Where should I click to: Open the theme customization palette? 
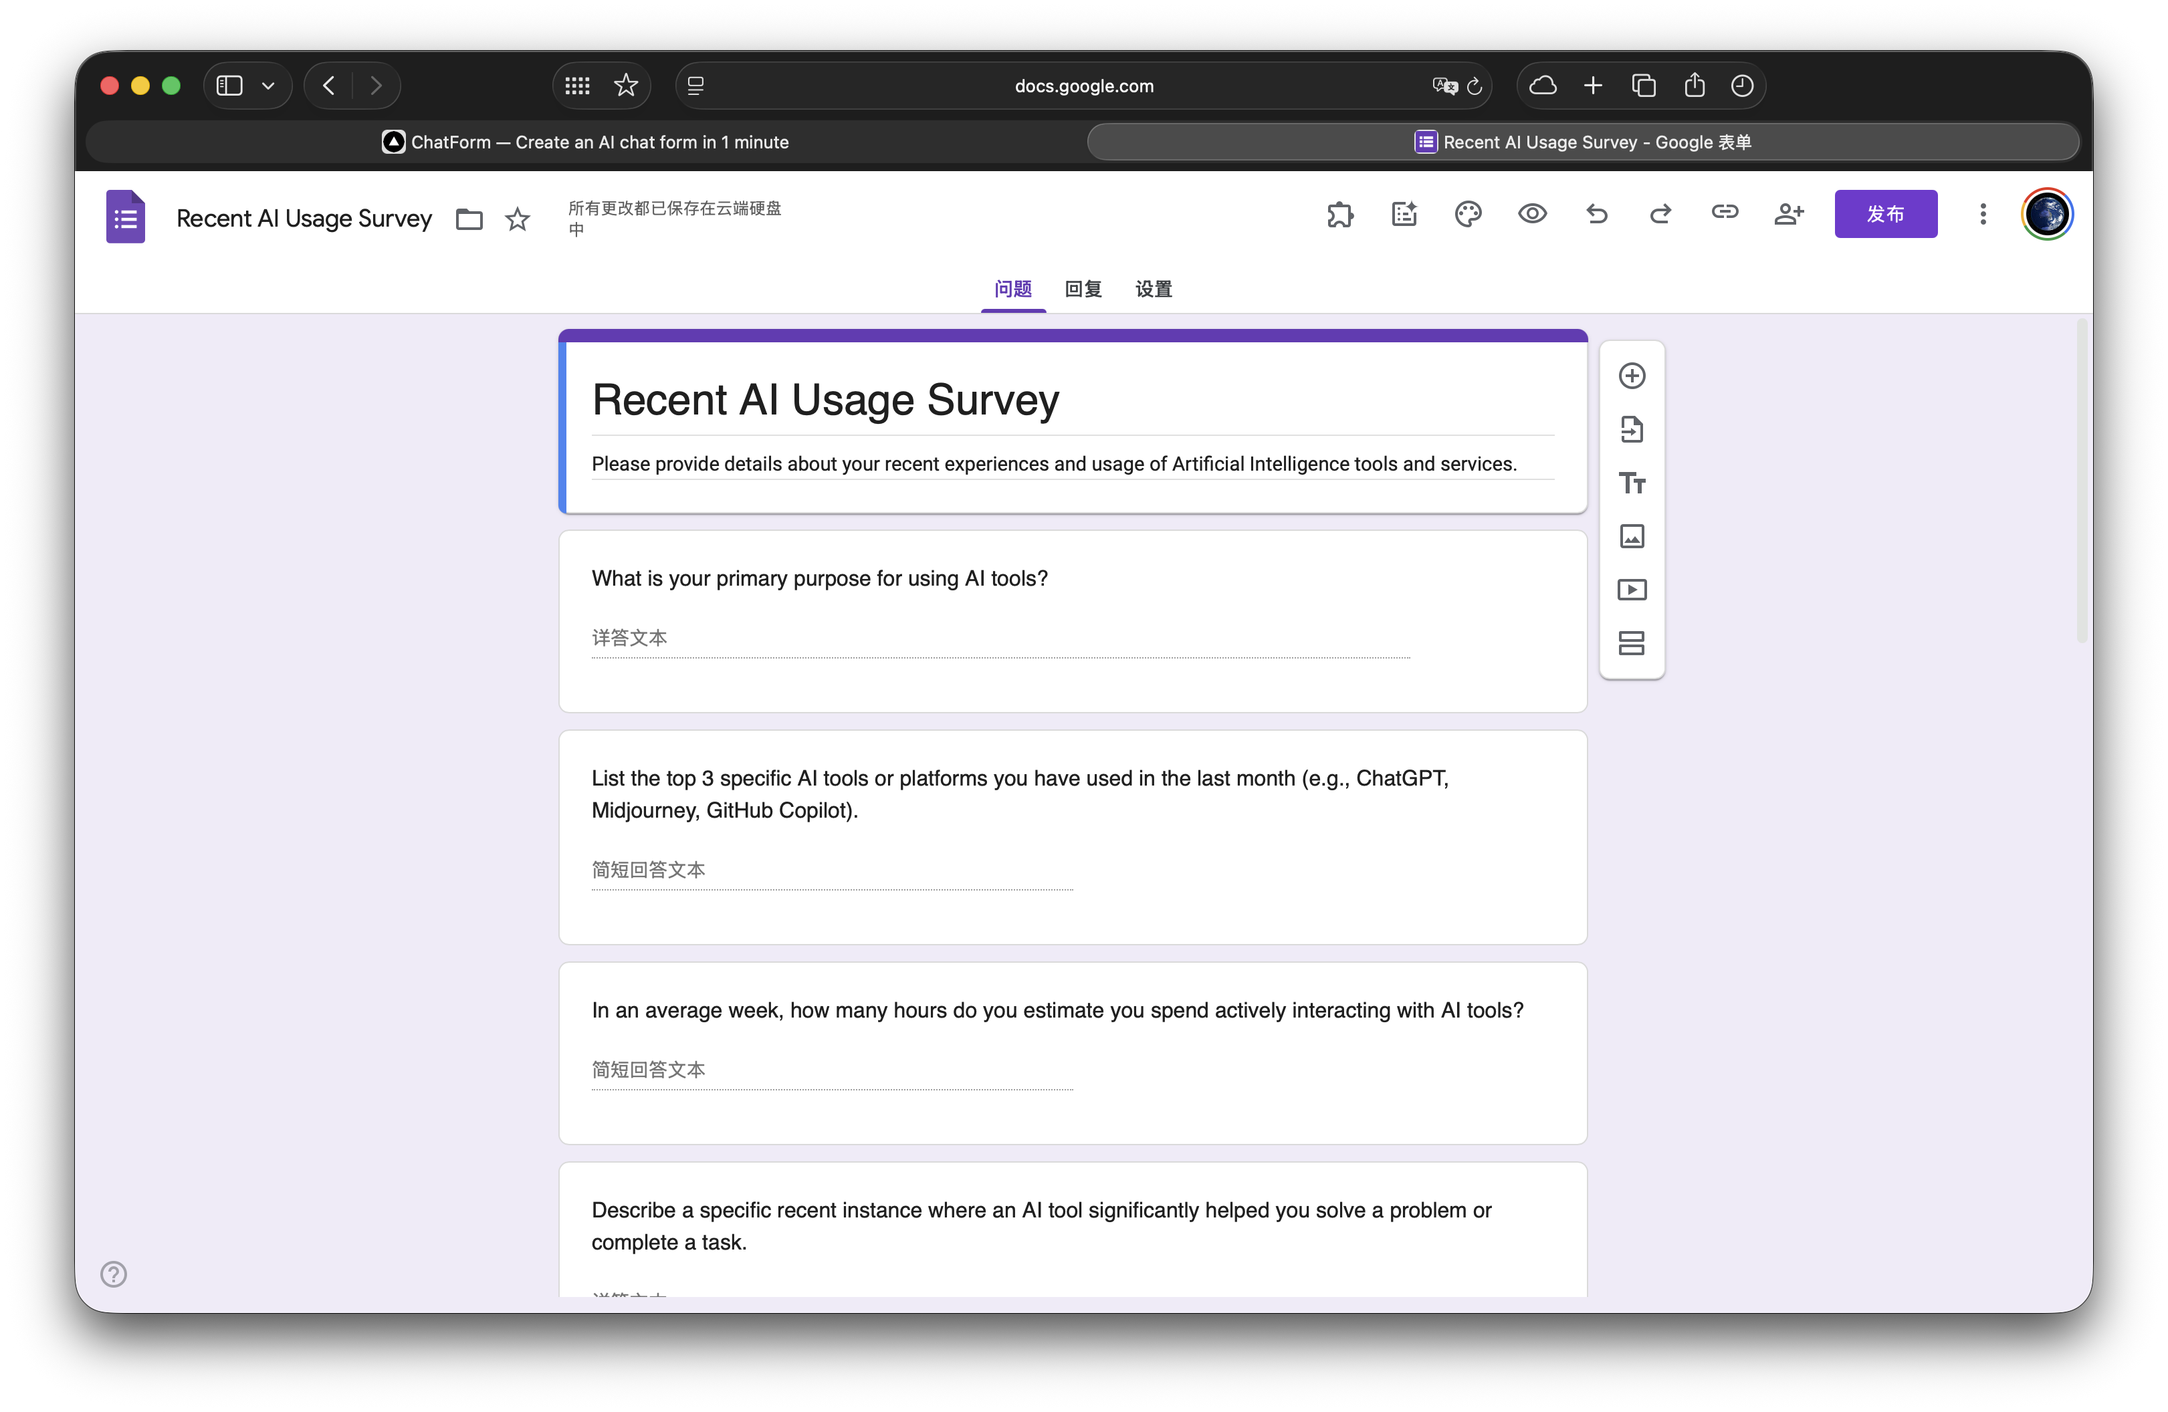point(1467,214)
